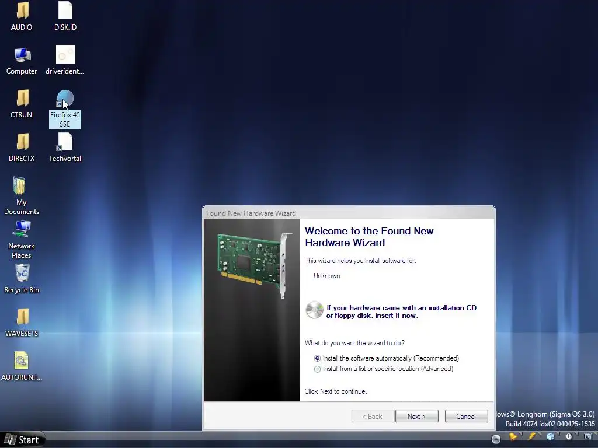Open the Start menu
This screenshot has width=598, height=448.
click(23, 440)
